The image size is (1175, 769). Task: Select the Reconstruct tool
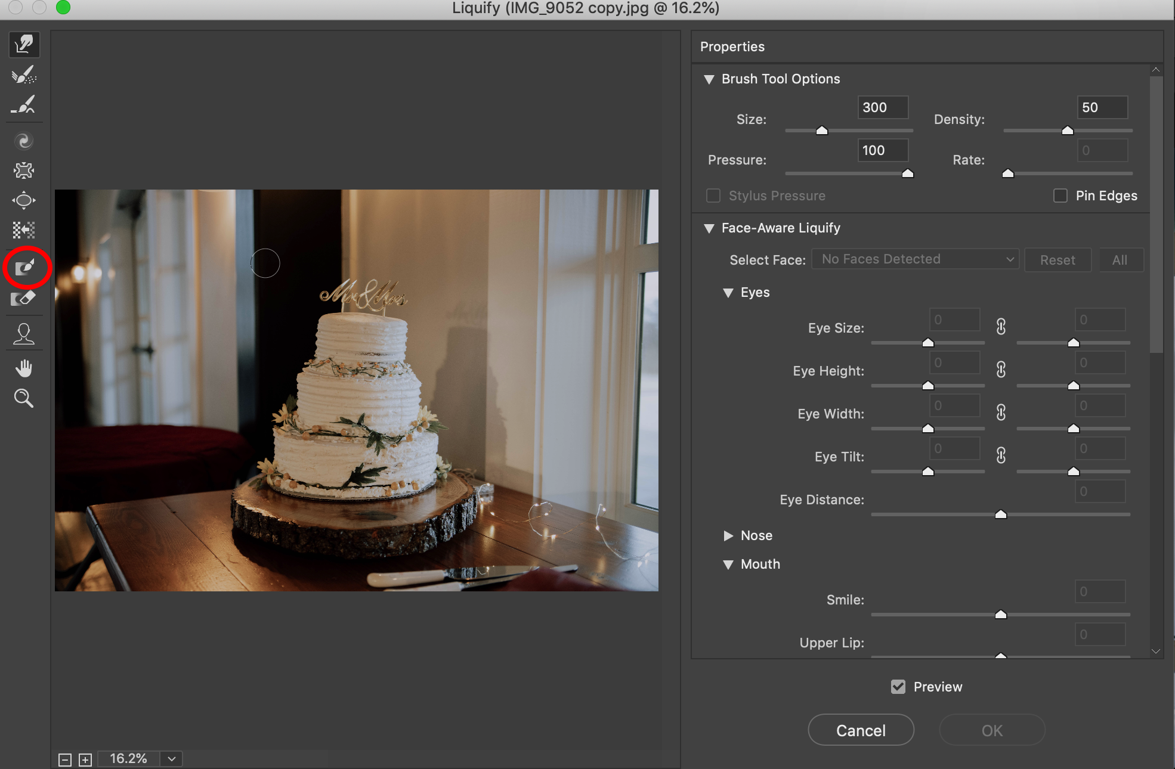(x=24, y=75)
